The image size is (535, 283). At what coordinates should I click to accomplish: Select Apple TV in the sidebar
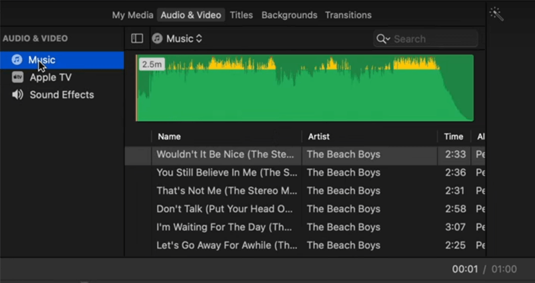[62, 77]
